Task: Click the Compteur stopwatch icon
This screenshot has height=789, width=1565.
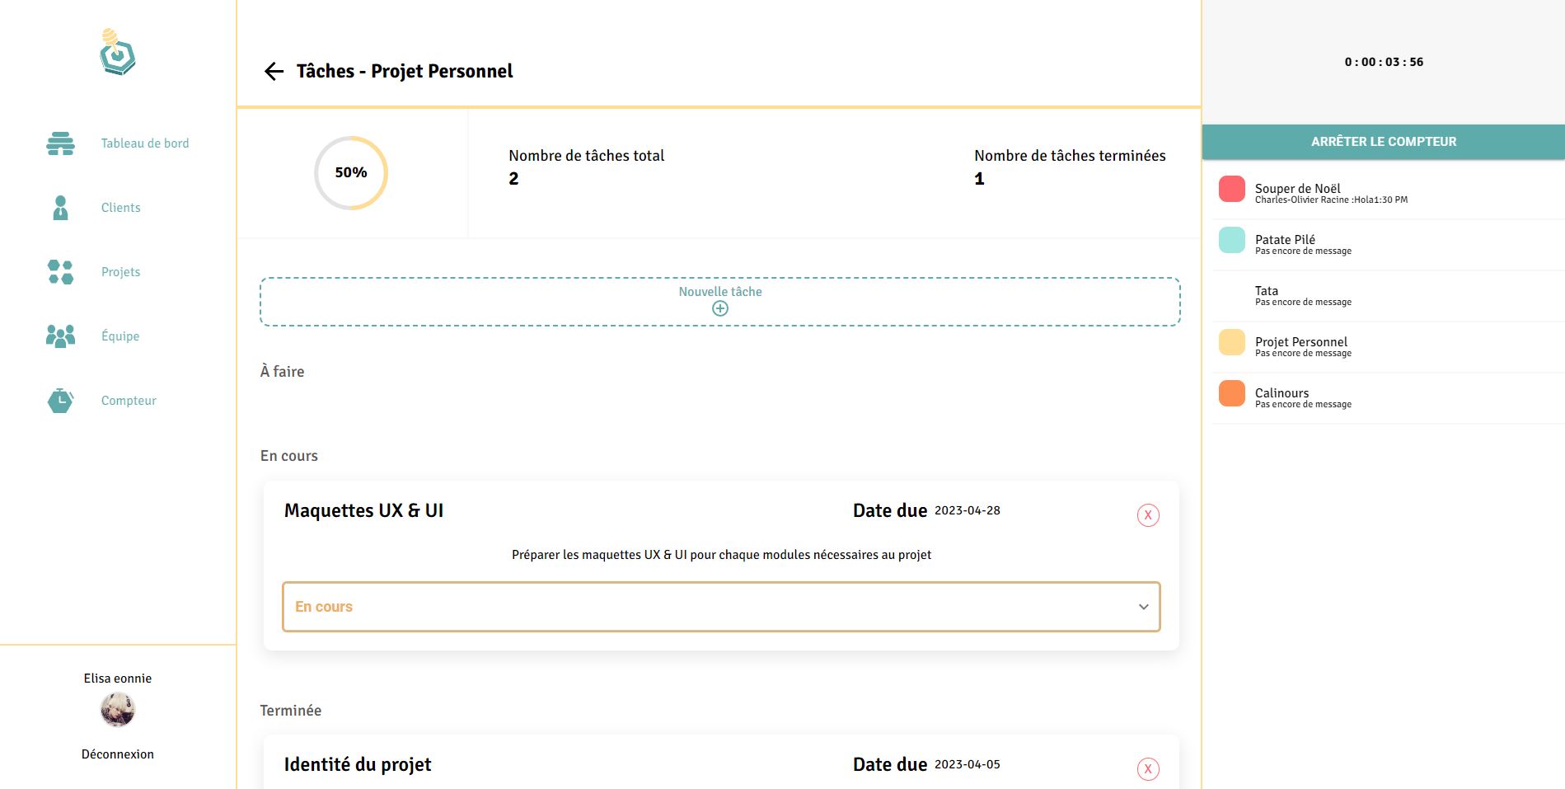Action: 60,401
